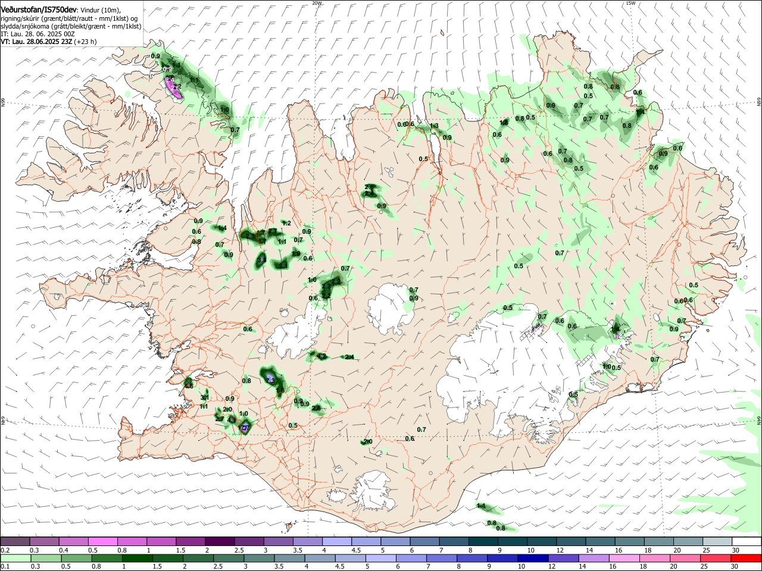Click the 'Veðurstofan/IS750dev' title text
Viewport: 762px width, 571px height.
click(38, 10)
